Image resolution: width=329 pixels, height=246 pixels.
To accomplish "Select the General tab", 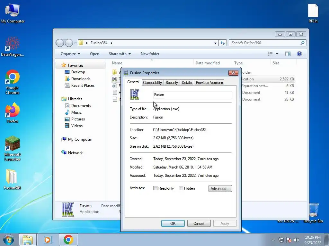I will [x=133, y=82].
